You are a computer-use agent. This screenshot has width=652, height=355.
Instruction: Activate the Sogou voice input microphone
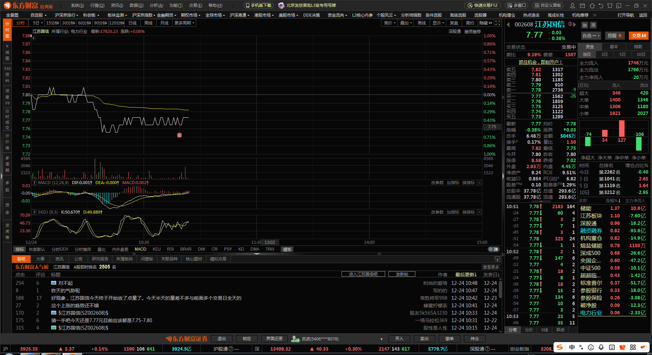point(601,347)
